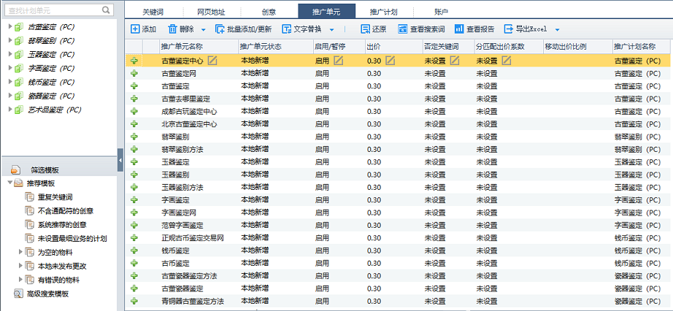
Task: Open 查看报告 chart icon
Action: coord(459,29)
